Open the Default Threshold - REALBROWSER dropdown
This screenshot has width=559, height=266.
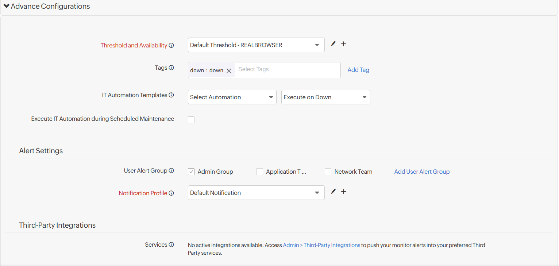point(256,45)
